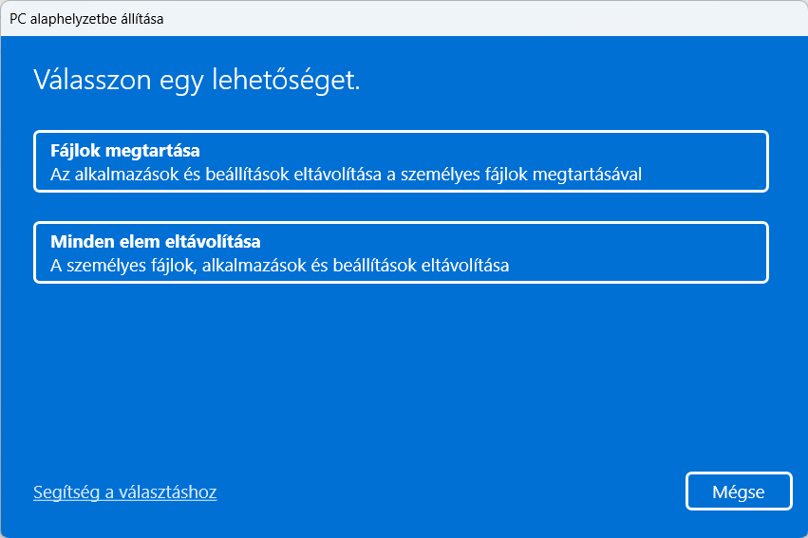Click the "Válasszon egy lehetőséget." heading
808x538 pixels.
click(x=197, y=80)
